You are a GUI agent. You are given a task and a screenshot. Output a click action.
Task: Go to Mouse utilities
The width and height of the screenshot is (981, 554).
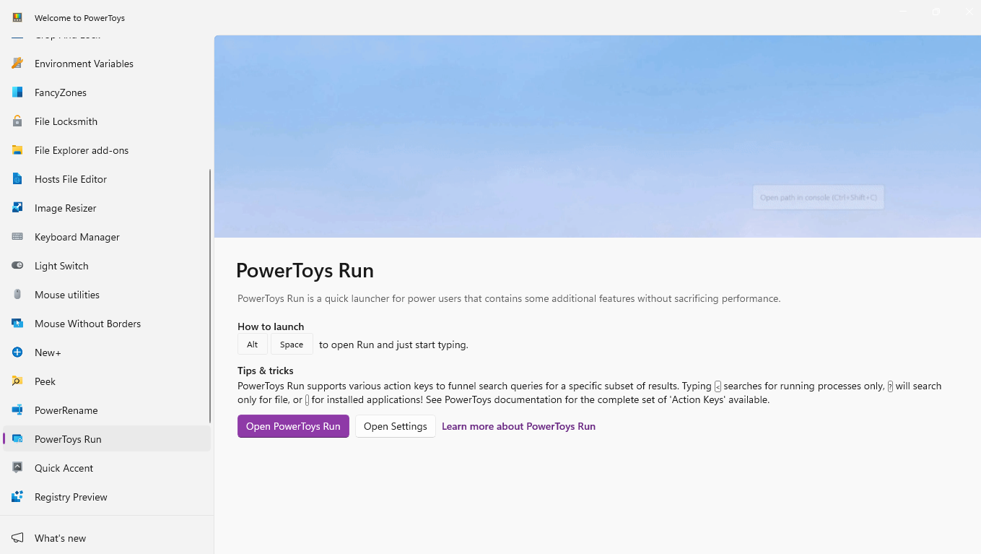(x=107, y=295)
